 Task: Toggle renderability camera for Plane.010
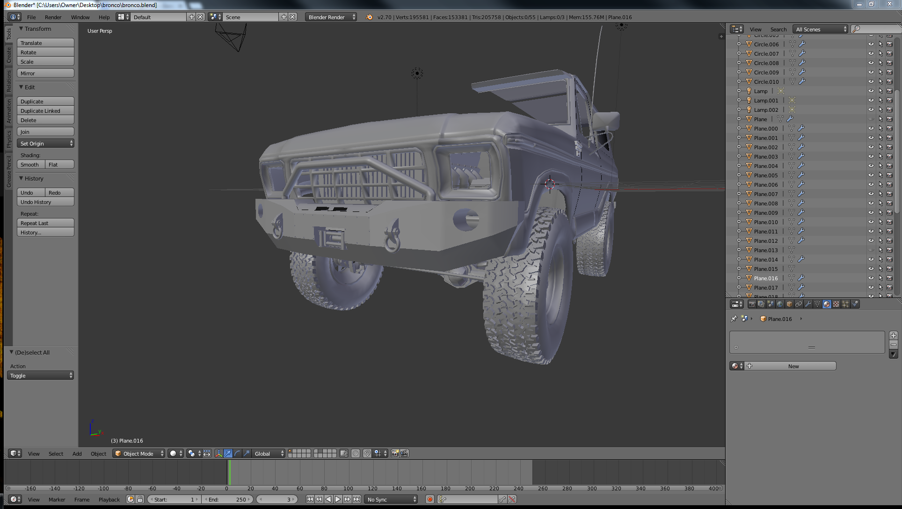click(x=890, y=222)
